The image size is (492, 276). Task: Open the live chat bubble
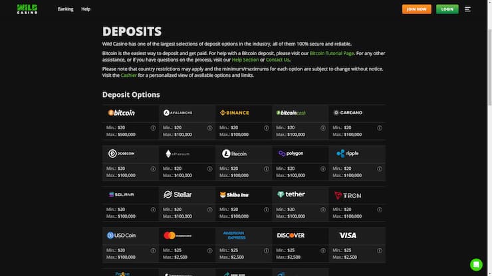476,265
